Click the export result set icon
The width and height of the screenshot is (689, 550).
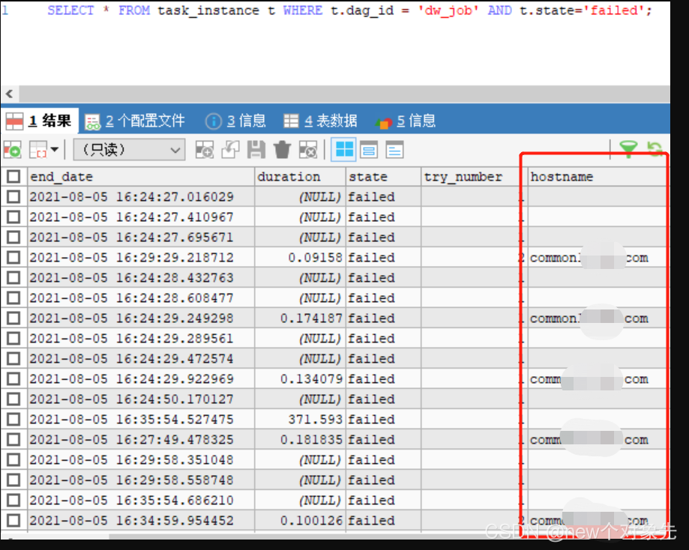[x=12, y=150]
